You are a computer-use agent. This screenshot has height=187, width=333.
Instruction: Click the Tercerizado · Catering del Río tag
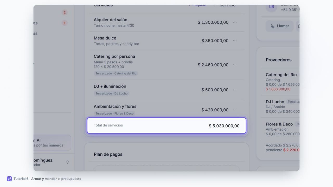116,73
